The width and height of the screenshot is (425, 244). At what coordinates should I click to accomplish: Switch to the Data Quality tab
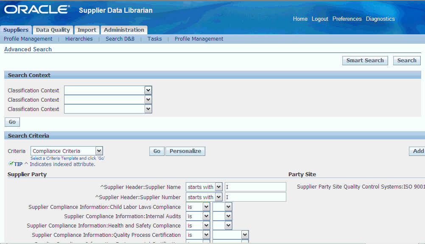[53, 30]
